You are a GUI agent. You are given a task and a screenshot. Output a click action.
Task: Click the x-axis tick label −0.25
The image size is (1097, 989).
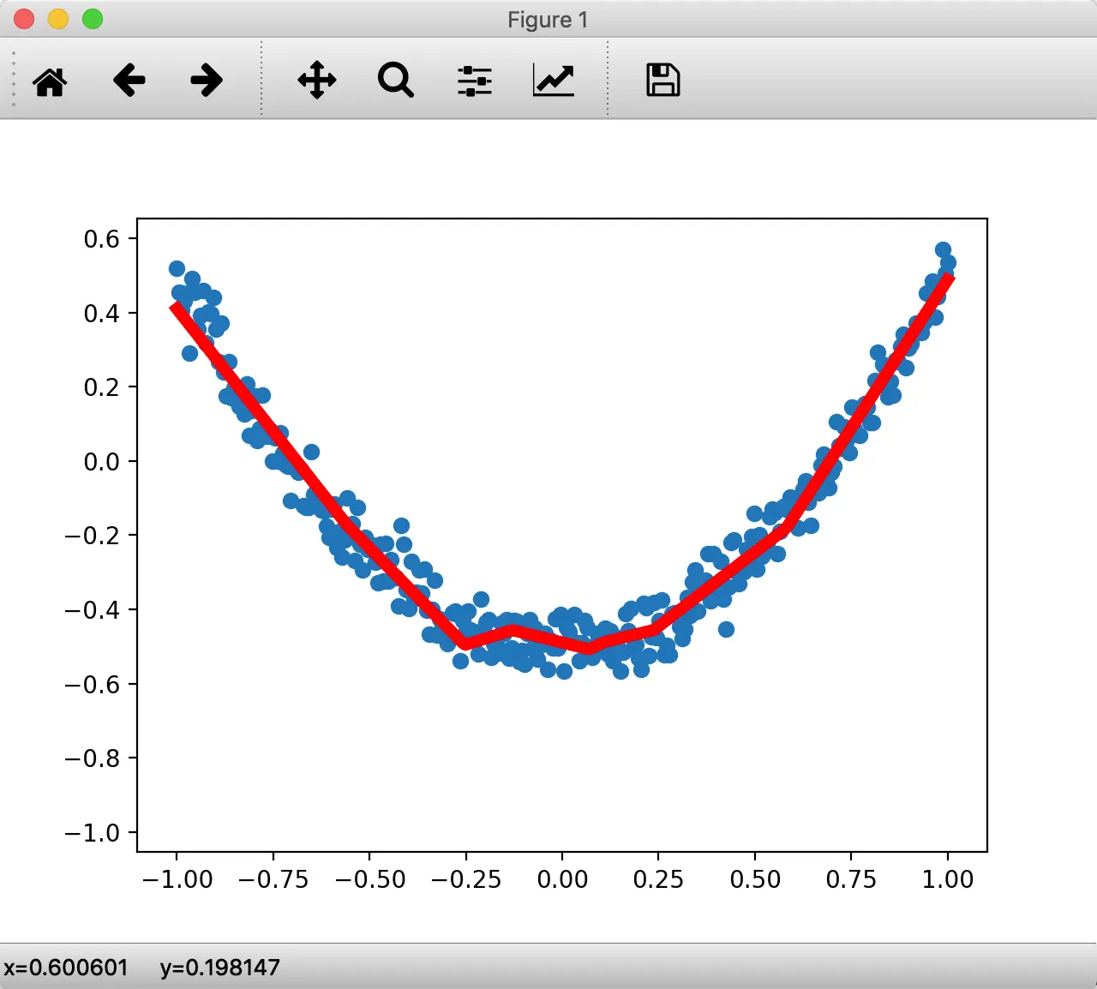466,879
